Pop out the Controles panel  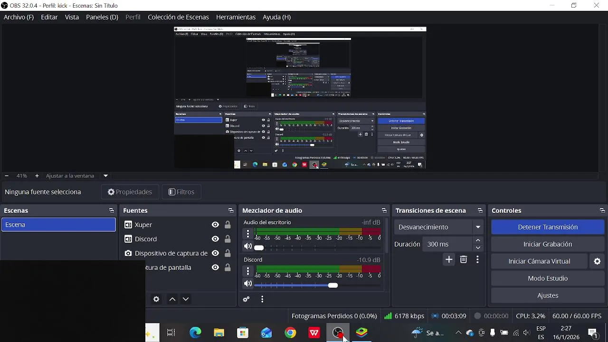point(602,210)
